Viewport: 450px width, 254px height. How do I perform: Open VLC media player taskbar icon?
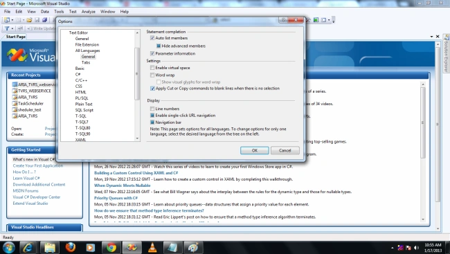pos(152,247)
